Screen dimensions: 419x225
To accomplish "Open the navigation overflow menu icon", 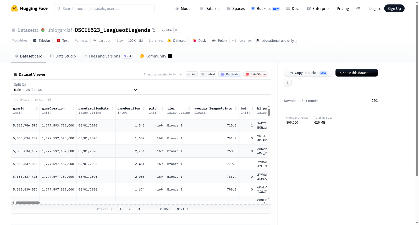I will [357, 8].
